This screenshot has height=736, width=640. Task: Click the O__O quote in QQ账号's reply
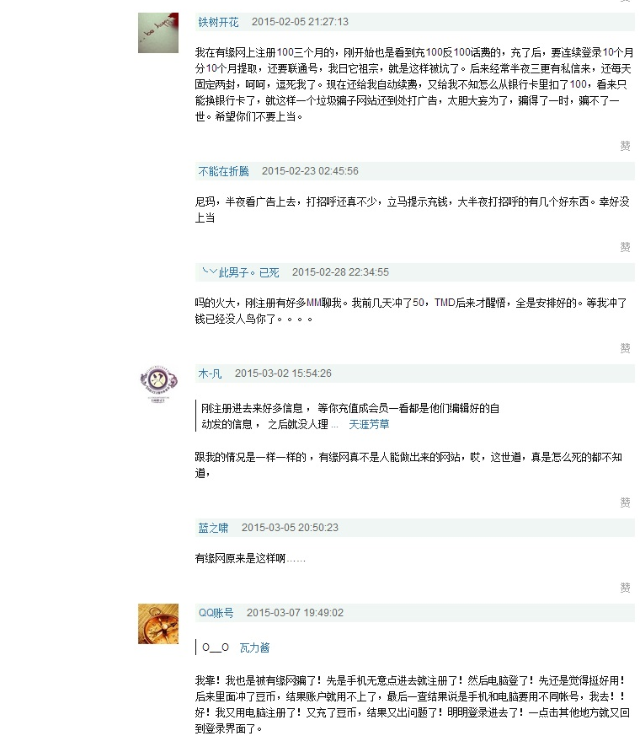point(216,647)
